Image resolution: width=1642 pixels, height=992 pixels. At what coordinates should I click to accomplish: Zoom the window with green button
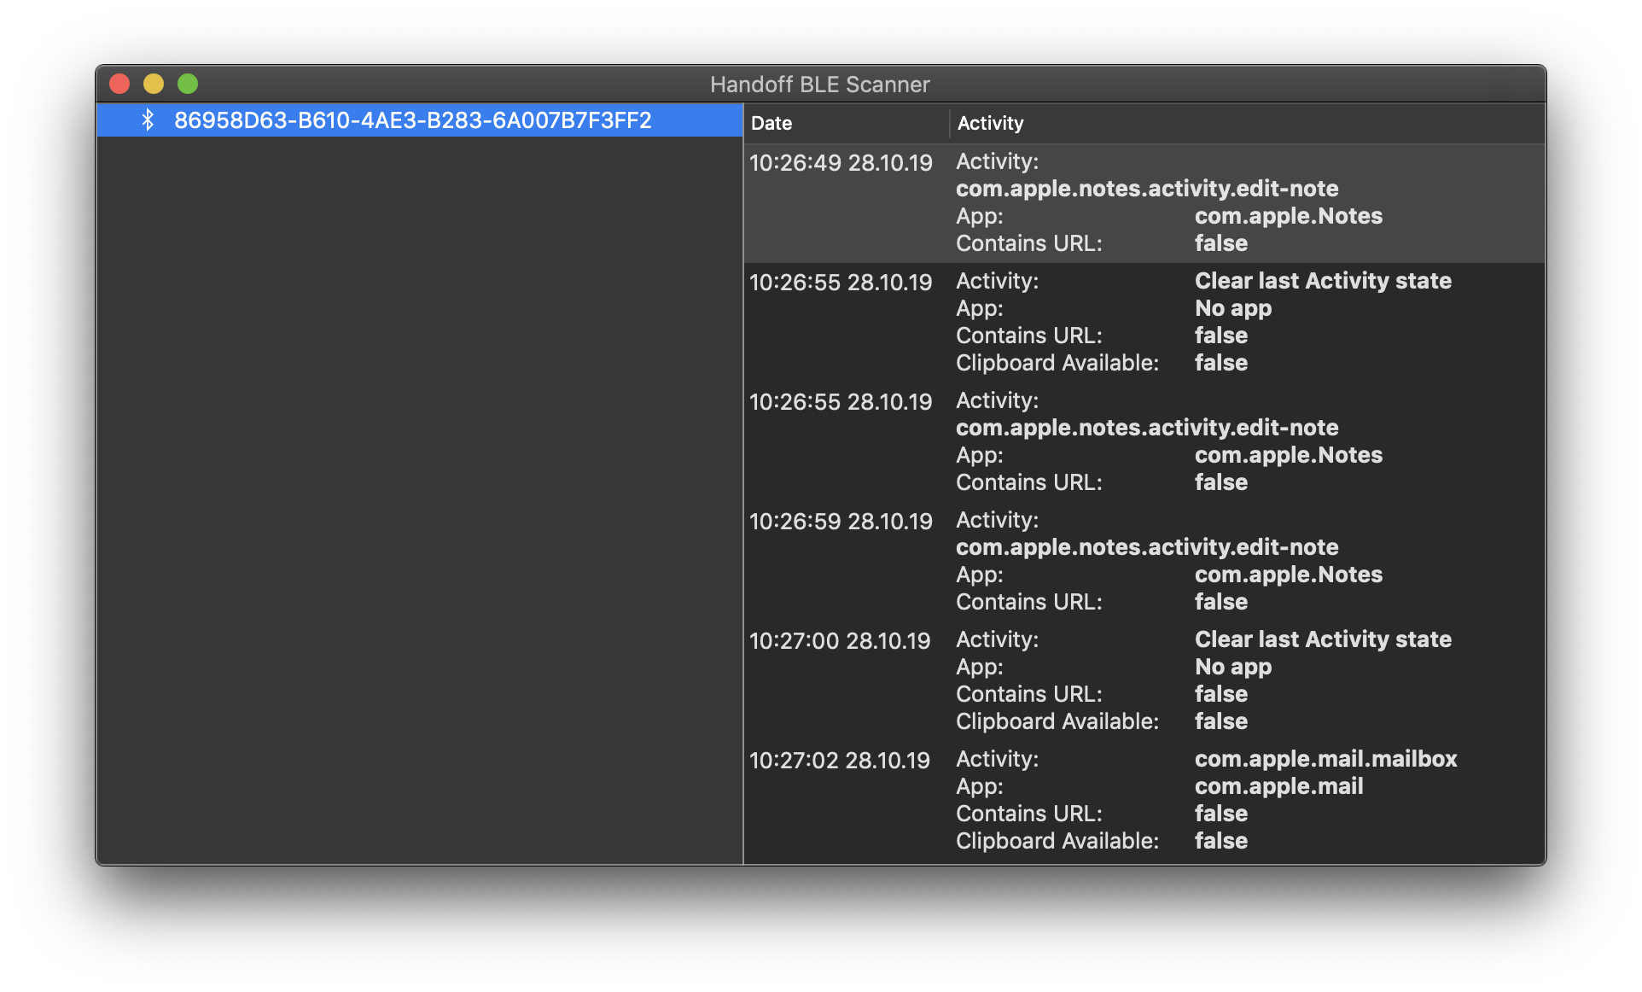pos(188,84)
